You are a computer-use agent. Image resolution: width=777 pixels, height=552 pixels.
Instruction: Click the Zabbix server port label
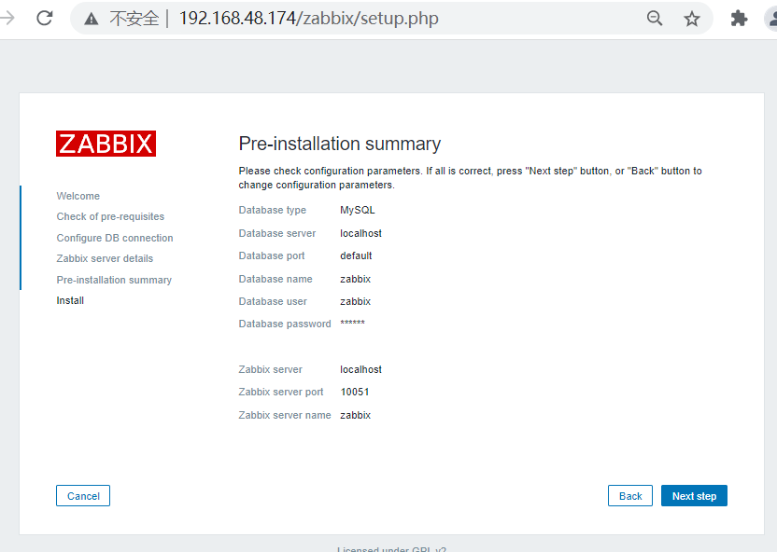(x=281, y=392)
